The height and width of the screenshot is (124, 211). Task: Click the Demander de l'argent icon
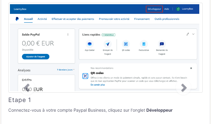(x=162, y=44)
